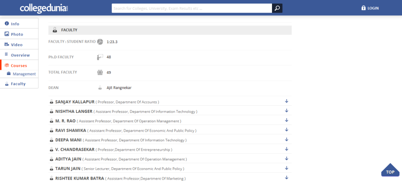Image resolution: width=402 pixels, height=181 pixels.
Task: Expand Rishtee Kumar Batra details arrow
Action: (x=287, y=177)
